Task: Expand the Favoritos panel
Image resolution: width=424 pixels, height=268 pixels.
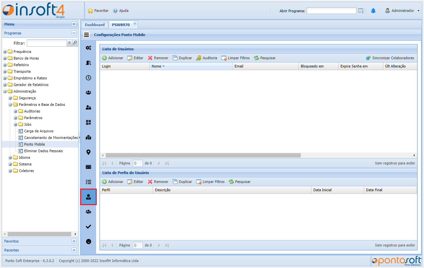Action: (74, 241)
